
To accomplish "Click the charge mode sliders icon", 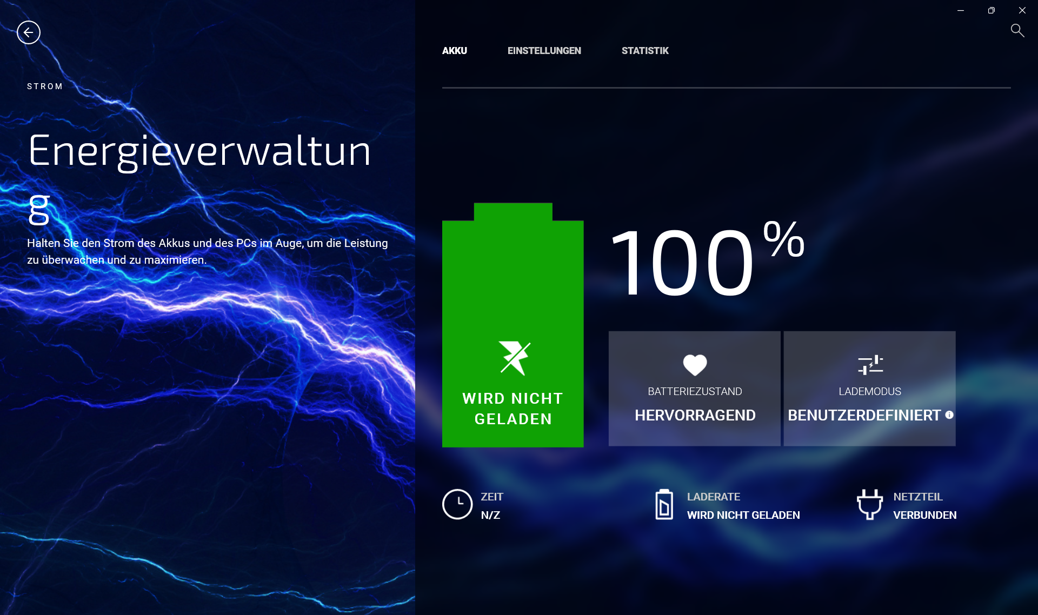I will pos(870,365).
